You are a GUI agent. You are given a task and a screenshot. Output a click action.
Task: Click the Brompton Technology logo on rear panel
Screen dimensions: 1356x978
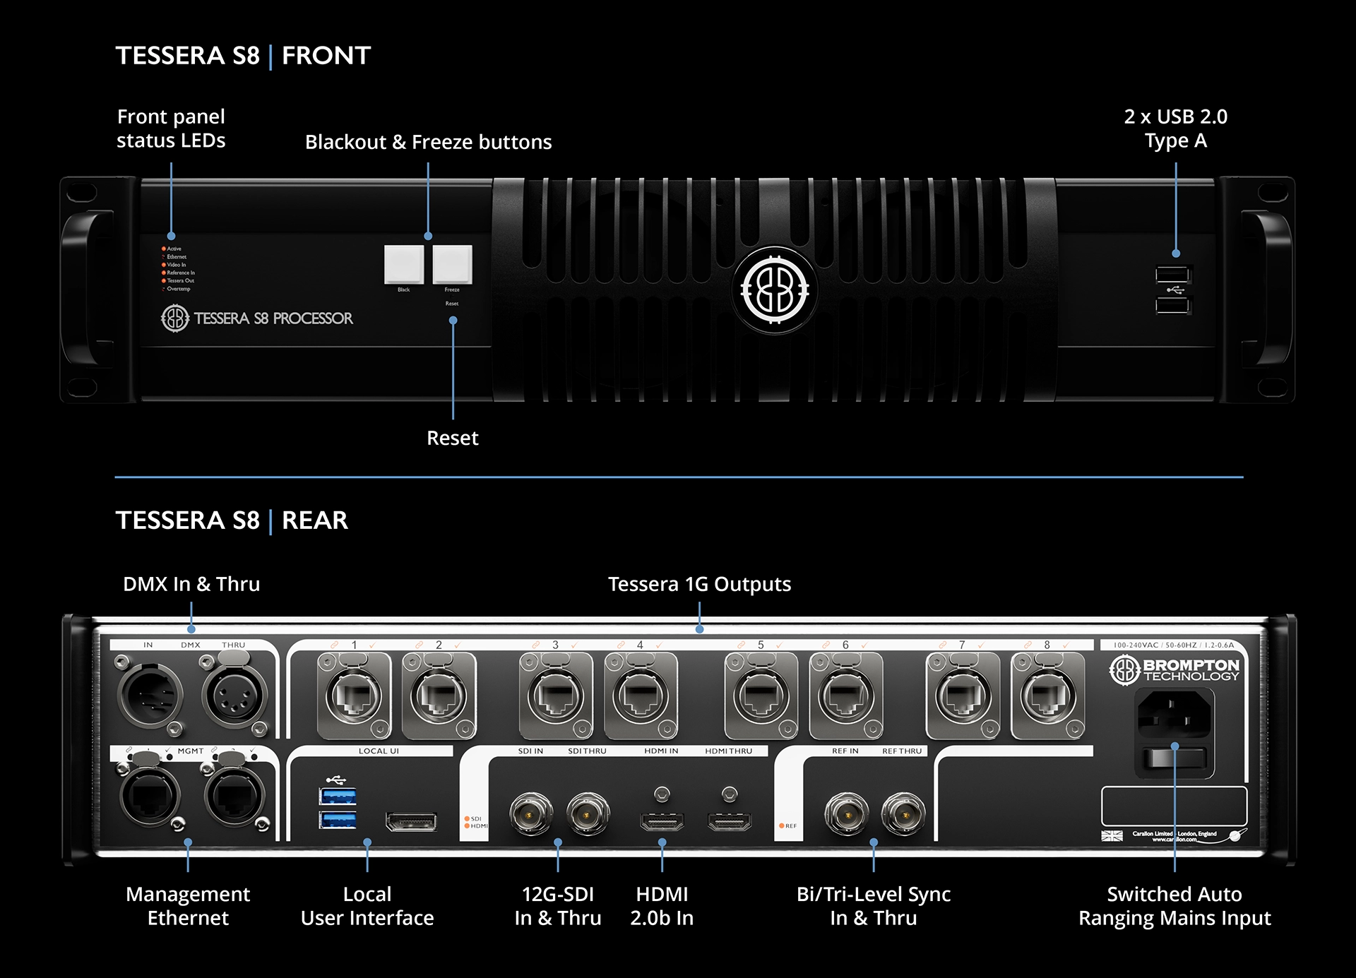coord(1173,669)
